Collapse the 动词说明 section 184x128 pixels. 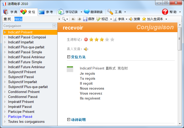click(69, 120)
